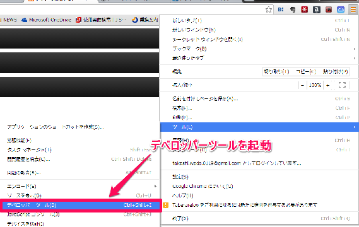Expand the recently used tabs submenu
The height and width of the screenshot is (227, 359).
tap(259, 58)
